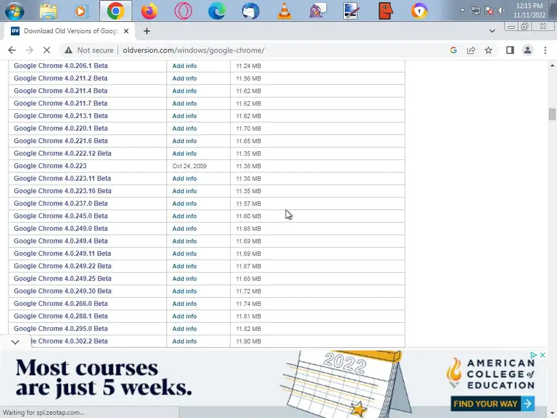Click Add info for Chrome 4.0.211.4 Beta
557x418 pixels.
click(x=184, y=91)
